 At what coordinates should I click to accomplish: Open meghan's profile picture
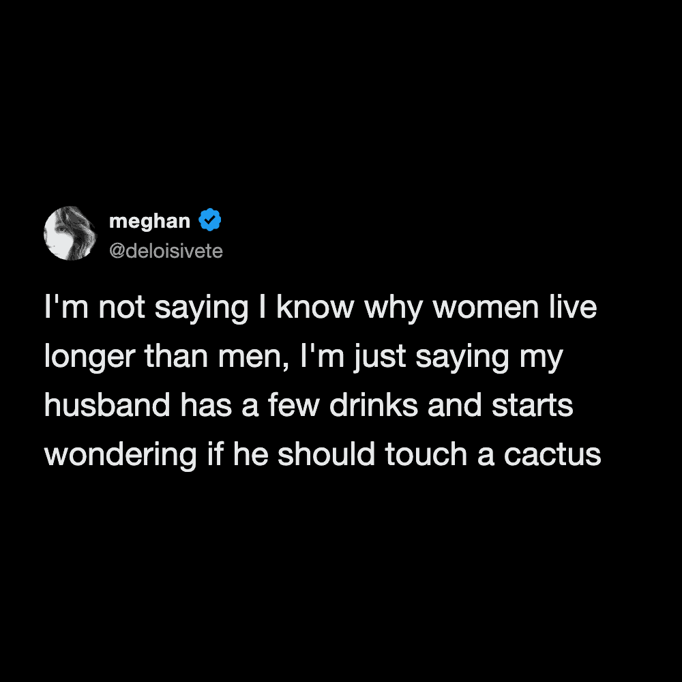tap(70, 233)
